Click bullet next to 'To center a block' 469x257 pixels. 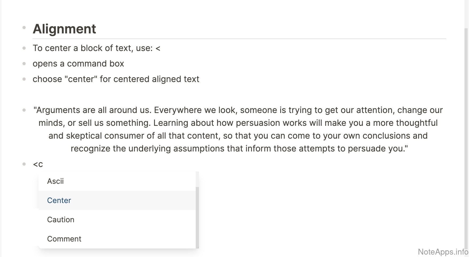[24, 48]
